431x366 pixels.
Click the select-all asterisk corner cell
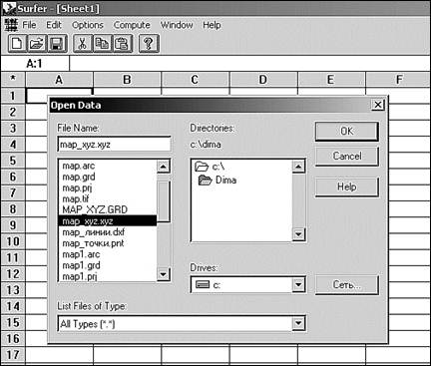tap(13, 80)
